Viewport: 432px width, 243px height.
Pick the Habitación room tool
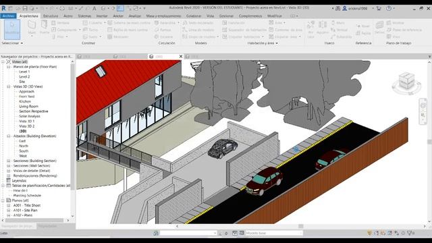pos(234,23)
